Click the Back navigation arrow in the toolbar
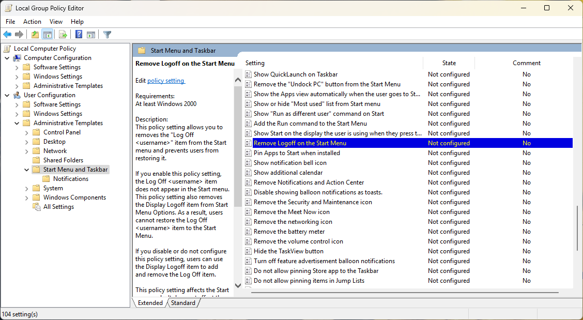 coord(7,34)
